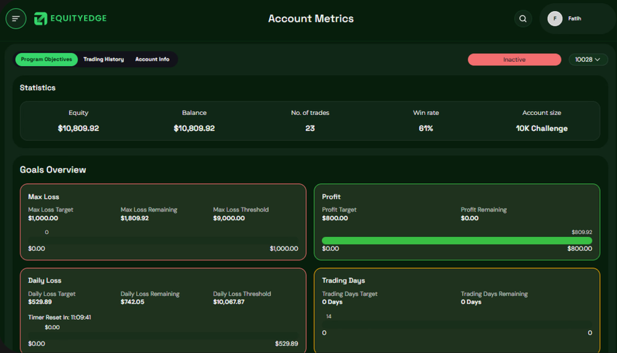Click the Daily Loss card title
The height and width of the screenshot is (353, 617).
click(x=44, y=281)
